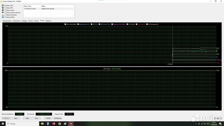Open the CPUID panel button
Screen dimensions: 224x126
click(x=48, y=118)
